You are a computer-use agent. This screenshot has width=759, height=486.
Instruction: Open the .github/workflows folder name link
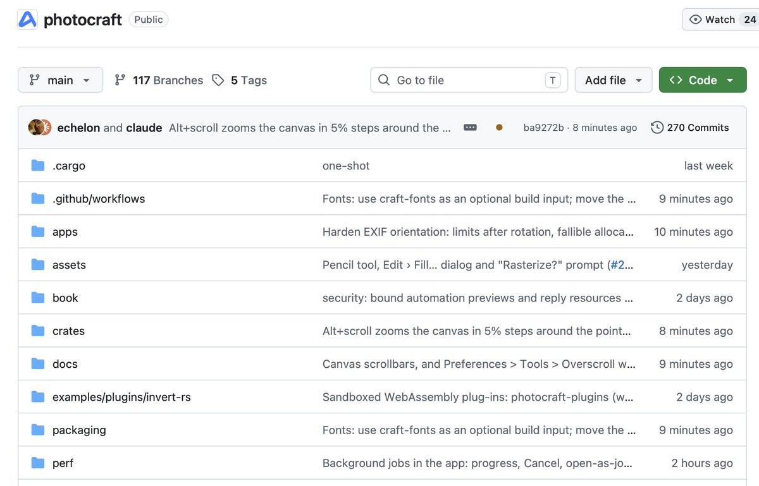click(x=99, y=198)
